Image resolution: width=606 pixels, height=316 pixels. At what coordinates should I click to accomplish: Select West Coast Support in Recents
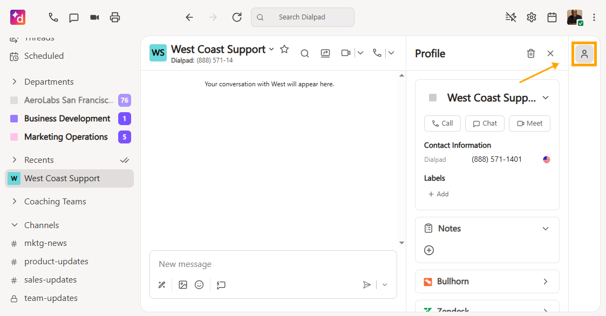click(69, 178)
